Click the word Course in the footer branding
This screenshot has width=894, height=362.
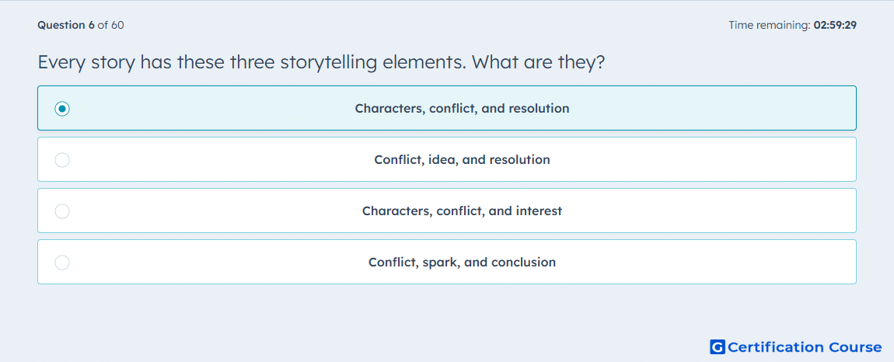click(x=855, y=346)
